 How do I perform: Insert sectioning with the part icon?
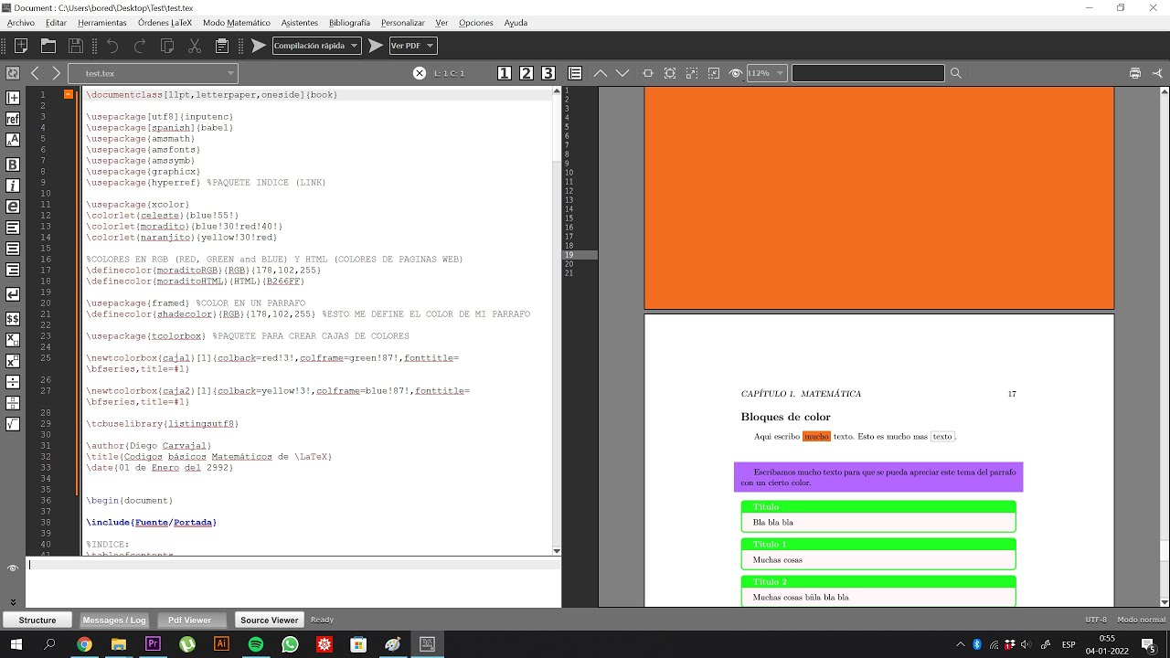click(13, 98)
